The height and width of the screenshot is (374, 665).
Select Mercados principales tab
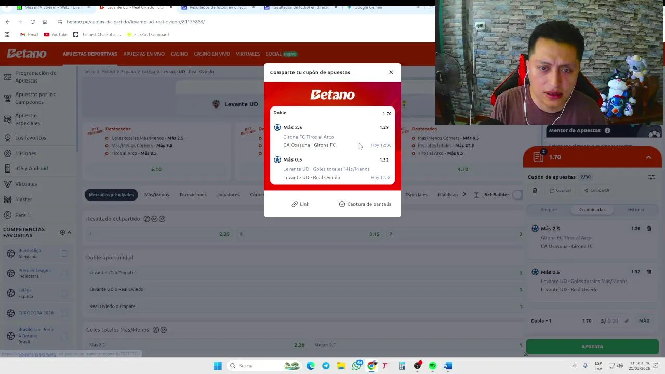point(111,195)
